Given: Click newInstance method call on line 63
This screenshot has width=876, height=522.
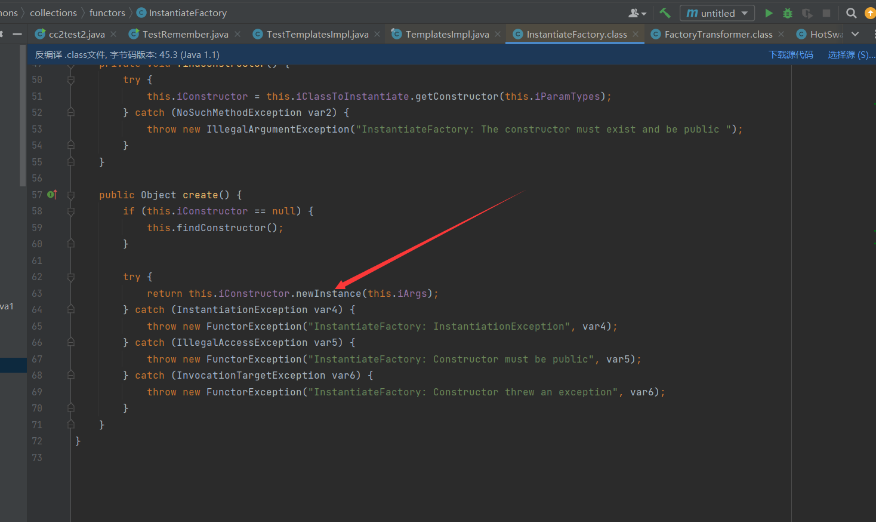Looking at the screenshot, I should tap(328, 293).
